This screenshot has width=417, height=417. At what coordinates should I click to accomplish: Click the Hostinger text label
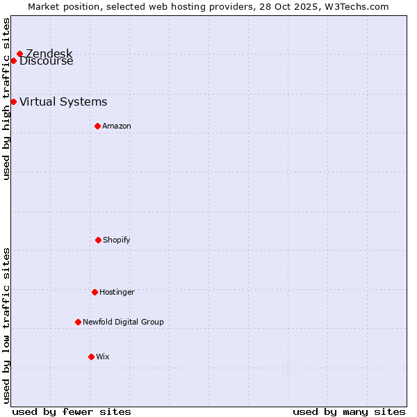[x=117, y=293]
